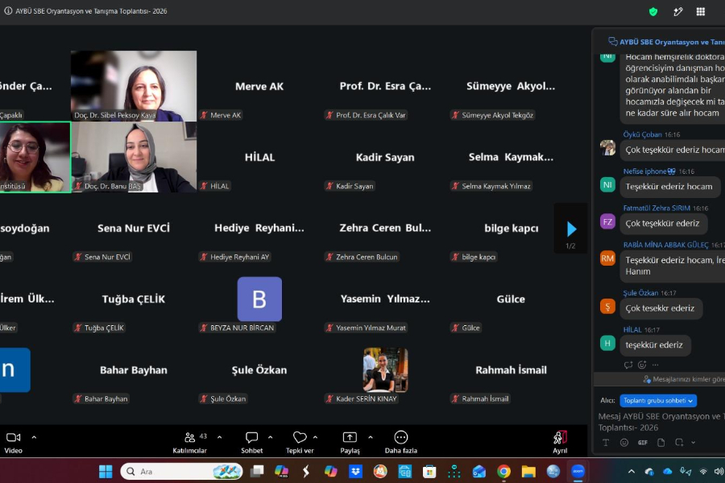The height and width of the screenshot is (483, 725).
Task: Click Şule Özkan's name in chat
Action: 640,292
